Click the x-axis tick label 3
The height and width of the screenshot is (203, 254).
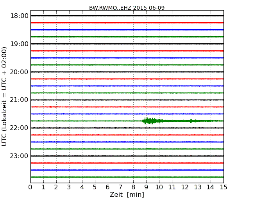pos(69,187)
